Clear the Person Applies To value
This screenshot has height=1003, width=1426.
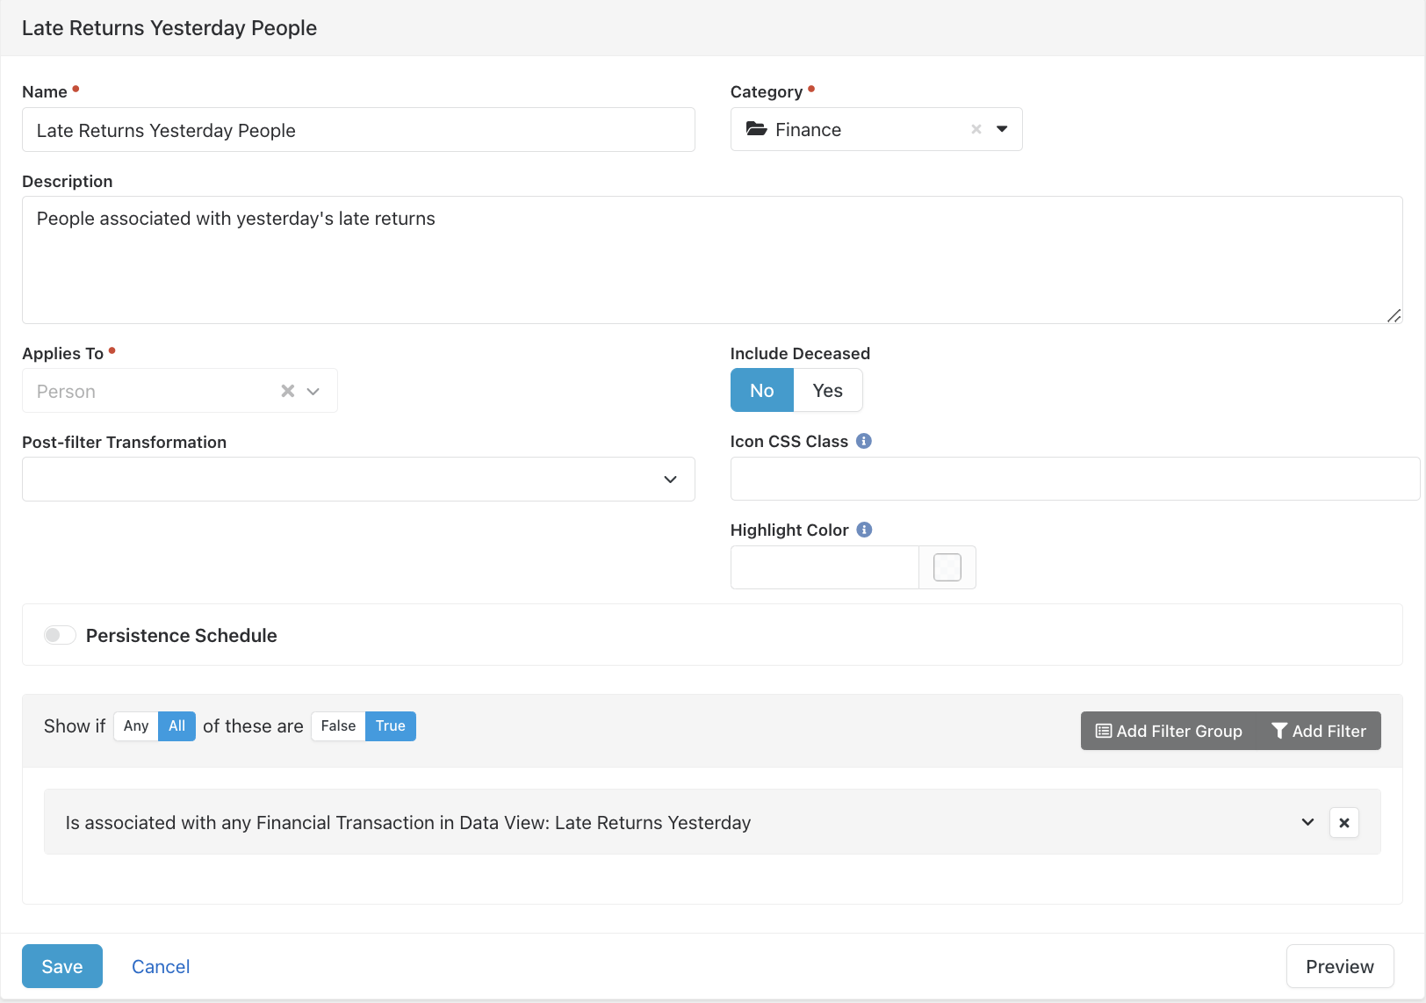pos(287,391)
